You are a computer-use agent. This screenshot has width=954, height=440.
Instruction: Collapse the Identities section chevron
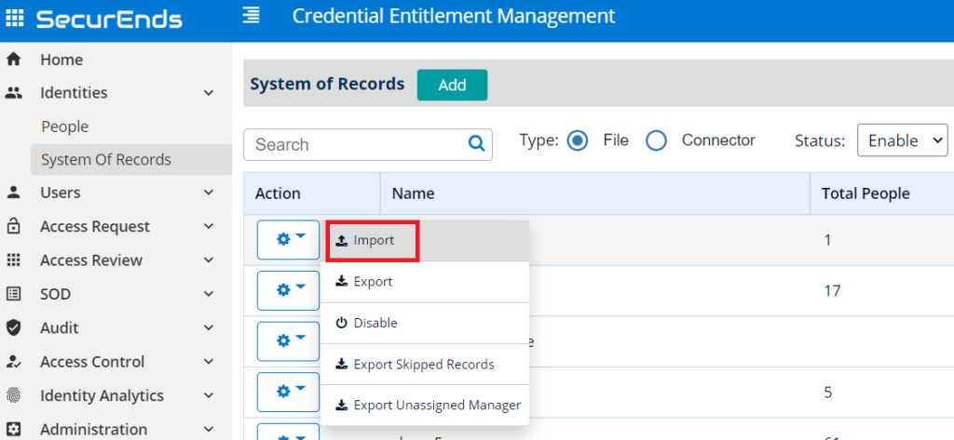point(209,93)
